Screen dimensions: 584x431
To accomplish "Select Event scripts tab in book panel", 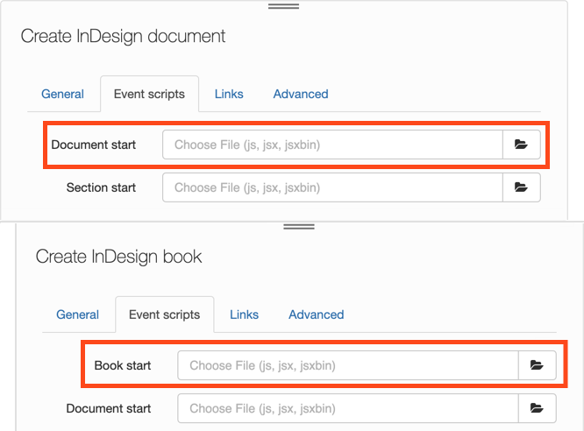I will 165,314.
